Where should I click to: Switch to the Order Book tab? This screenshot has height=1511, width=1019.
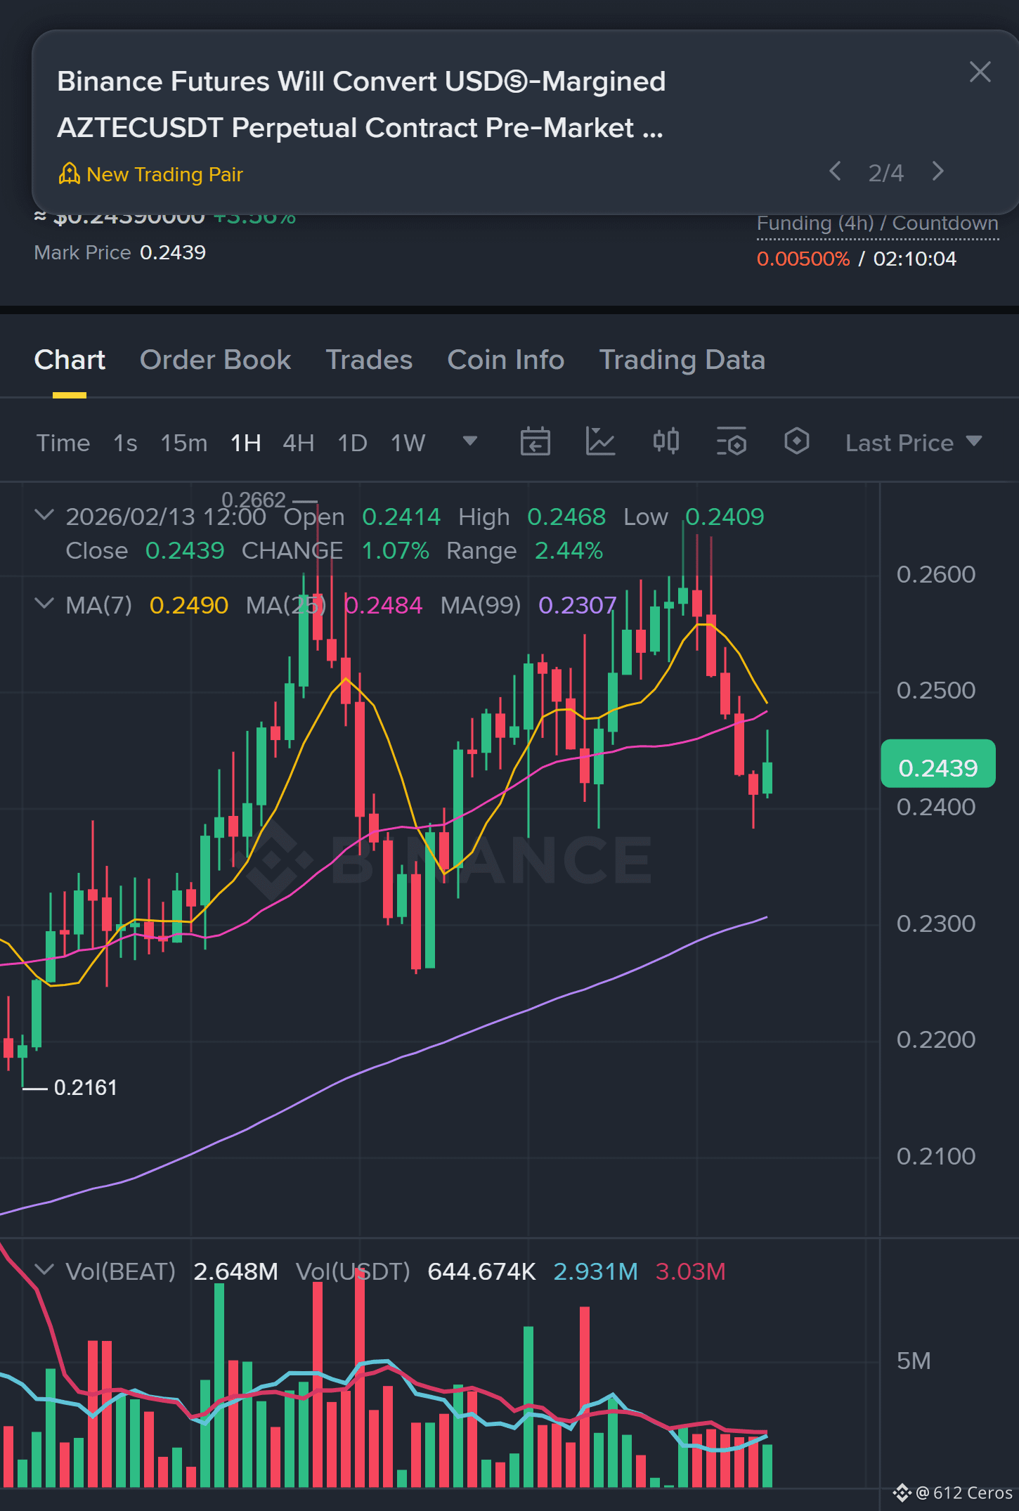[x=215, y=360]
